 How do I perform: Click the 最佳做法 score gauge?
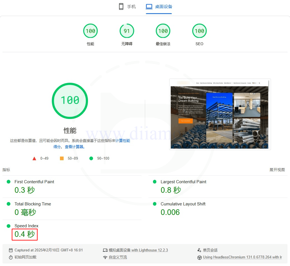[163, 31]
